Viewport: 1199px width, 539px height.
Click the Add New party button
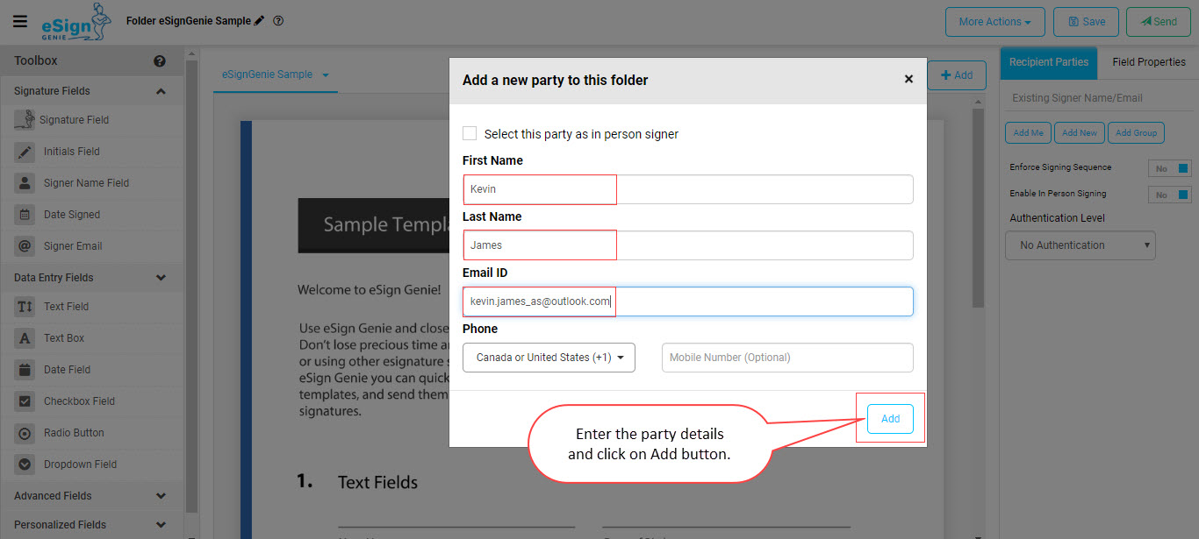pyautogui.click(x=1079, y=133)
